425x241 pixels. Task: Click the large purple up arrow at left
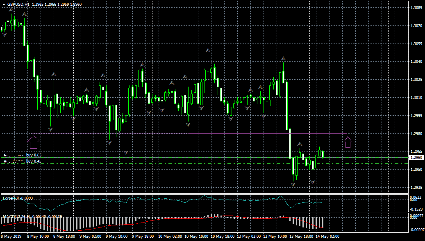34,142
